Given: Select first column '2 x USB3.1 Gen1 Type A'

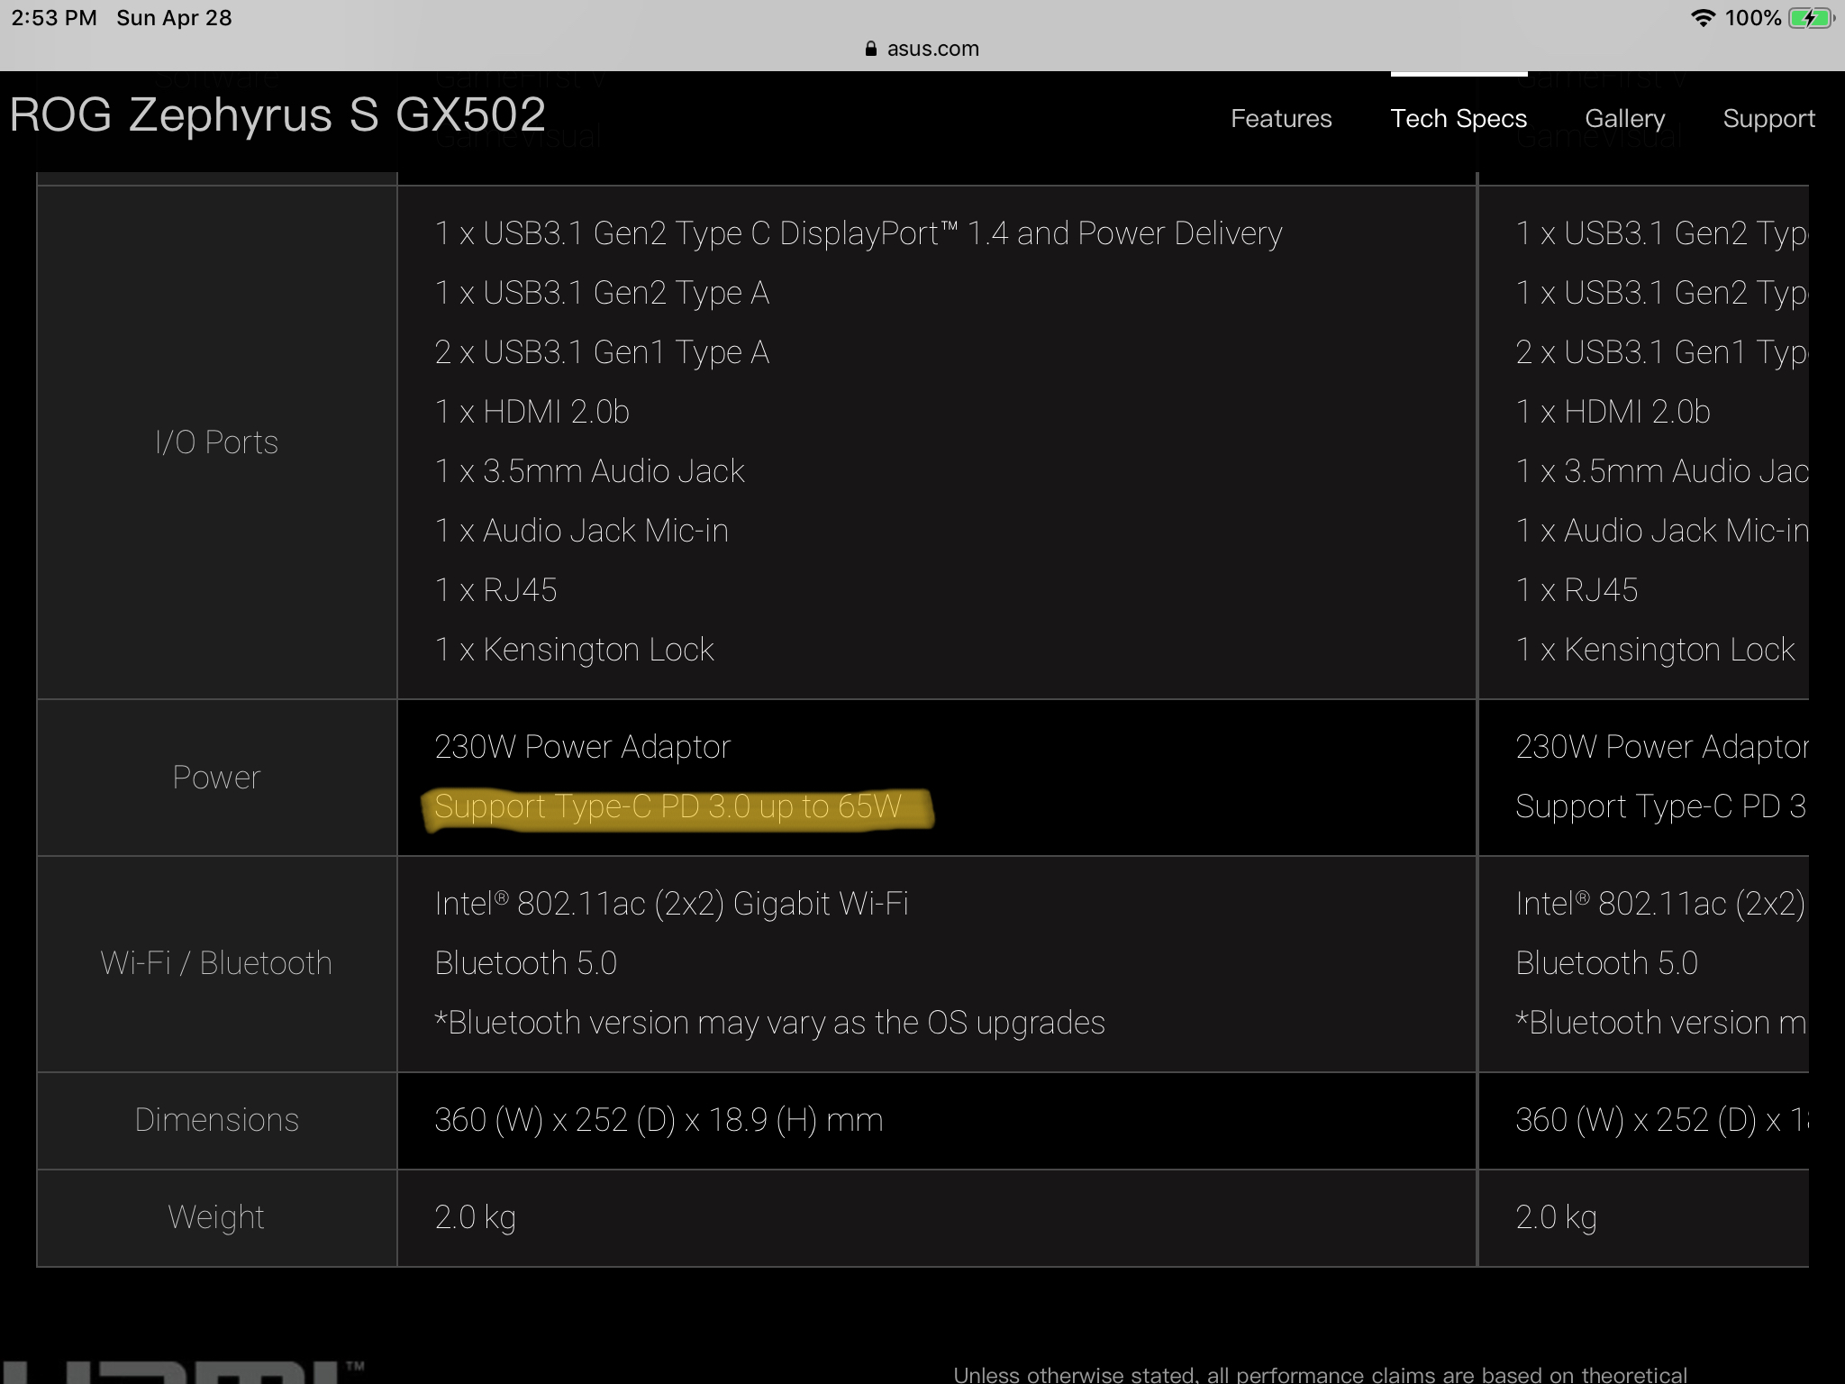Looking at the screenshot, I should (602, 352).
